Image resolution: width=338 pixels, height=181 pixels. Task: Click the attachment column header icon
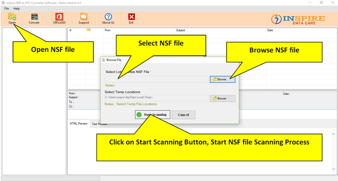(71, 30)
